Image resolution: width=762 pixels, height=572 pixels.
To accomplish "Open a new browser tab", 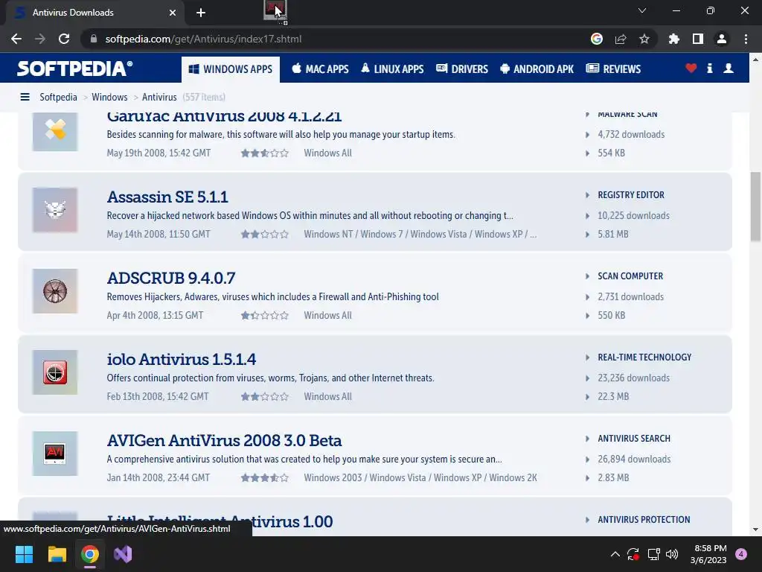I will (201, 13).
